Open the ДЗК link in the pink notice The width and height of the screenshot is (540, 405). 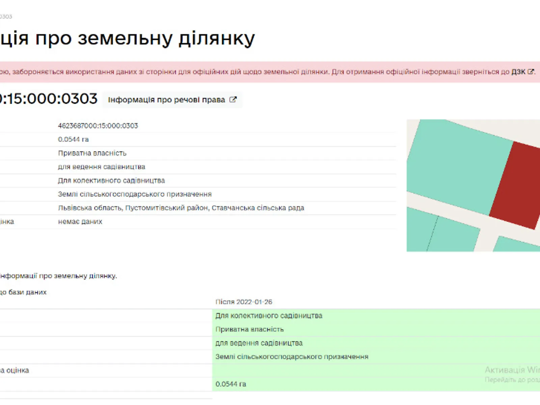[518, 72]
